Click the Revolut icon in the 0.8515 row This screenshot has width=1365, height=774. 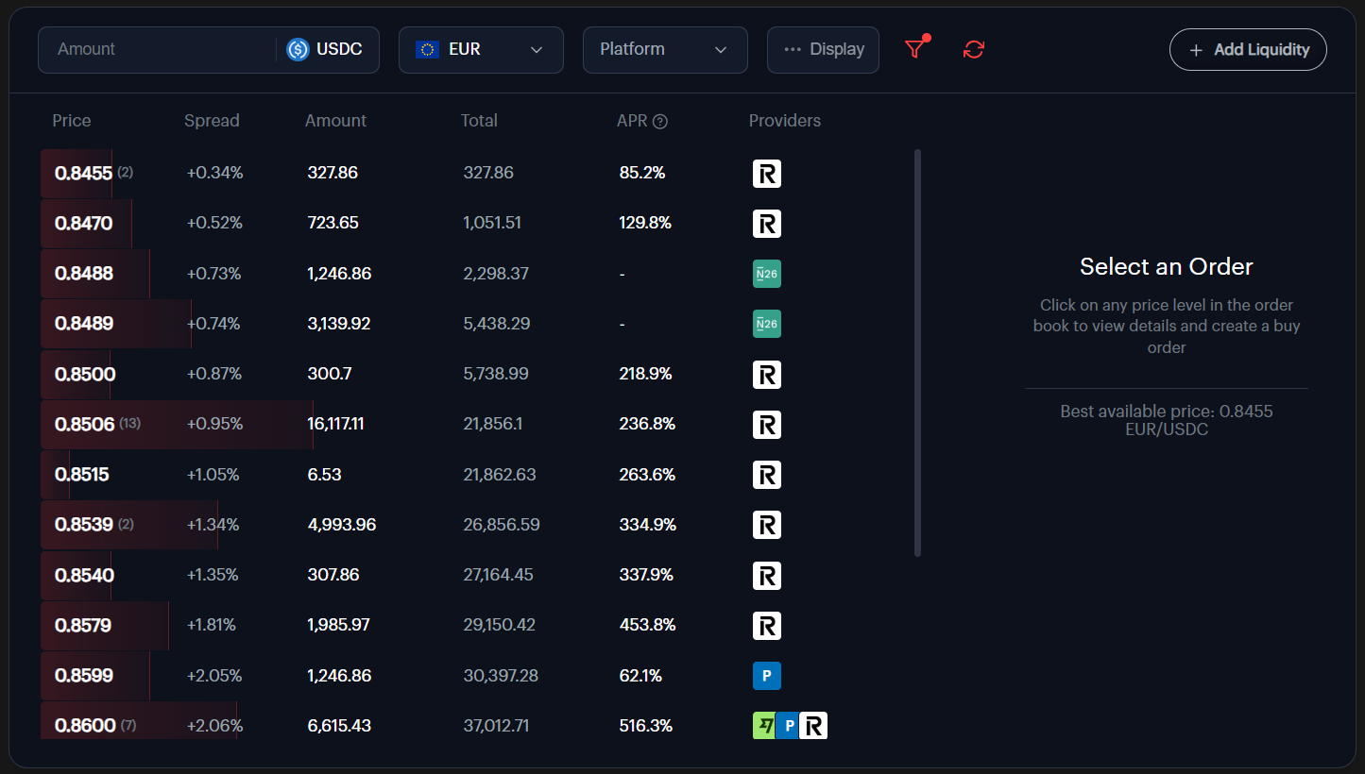pos(767,475)
